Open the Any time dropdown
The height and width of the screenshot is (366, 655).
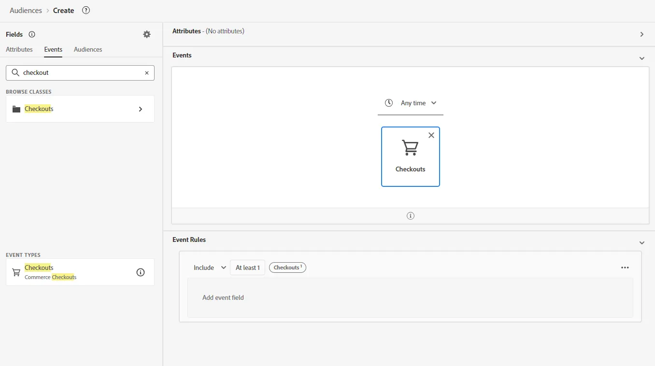[411, 103]
